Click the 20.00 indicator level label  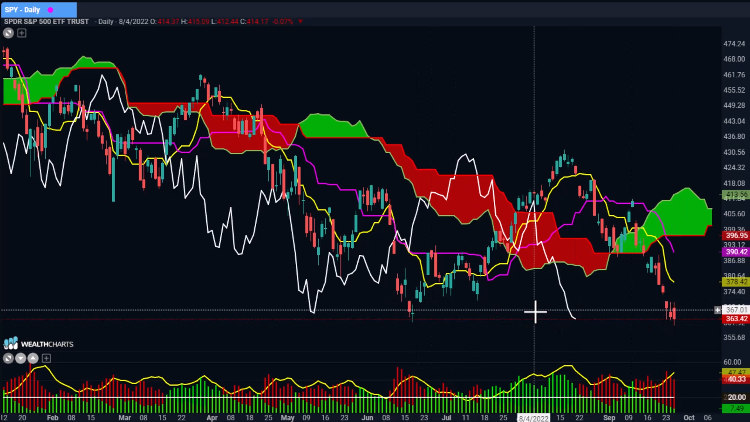coord(736,397)
